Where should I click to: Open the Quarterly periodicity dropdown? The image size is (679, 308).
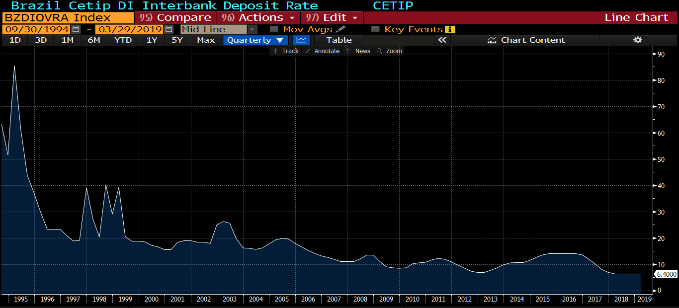click(x=255, y=40)
